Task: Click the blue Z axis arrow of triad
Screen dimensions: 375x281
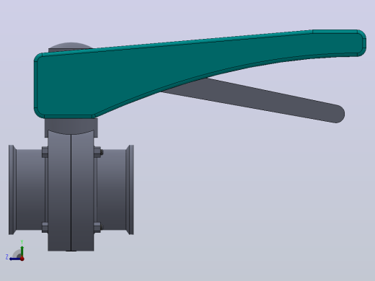Action: pyautogui.click(x=15, y=259)
